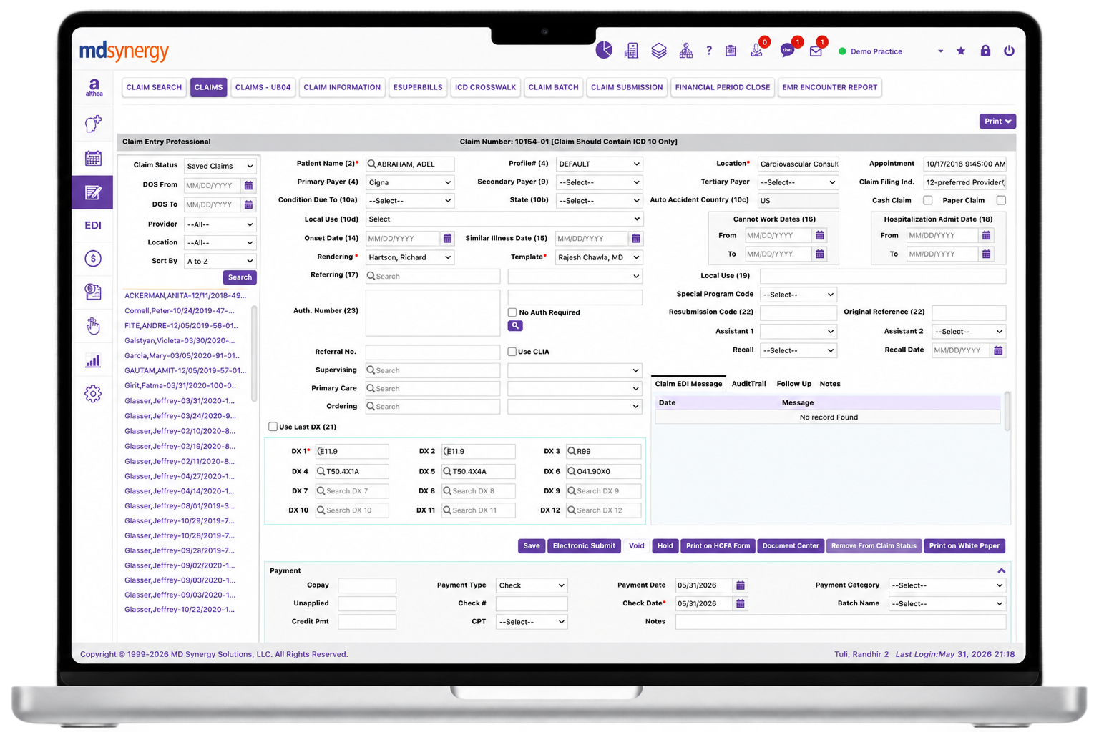
Task: Click the althea logo in sidebar
Action: 94,87
